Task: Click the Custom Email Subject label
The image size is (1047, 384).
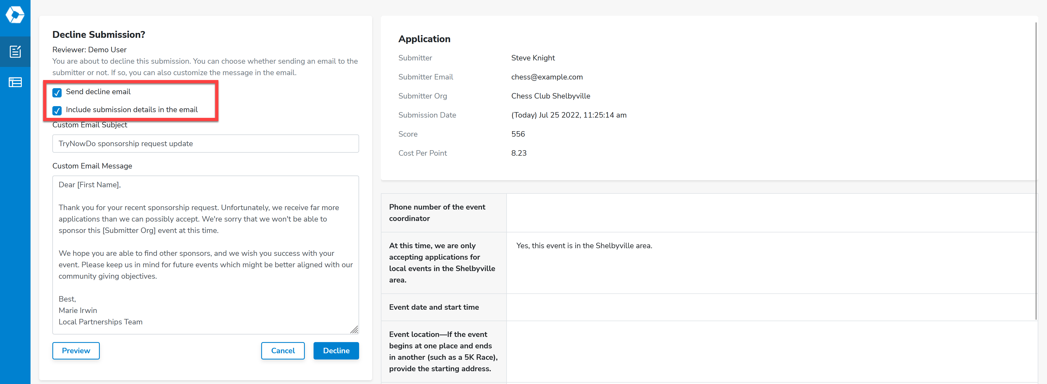Action: pyautogui.click(x=89, y=125)
